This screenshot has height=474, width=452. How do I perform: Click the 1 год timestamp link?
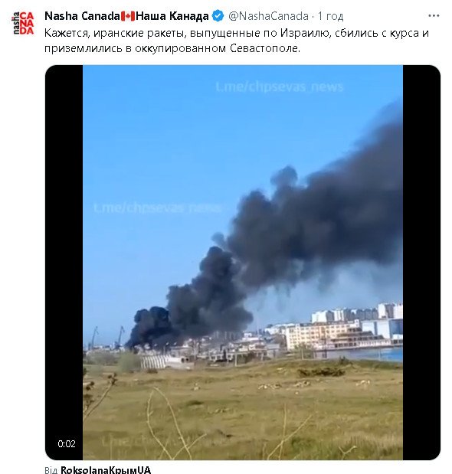click(x=330, y=16)
